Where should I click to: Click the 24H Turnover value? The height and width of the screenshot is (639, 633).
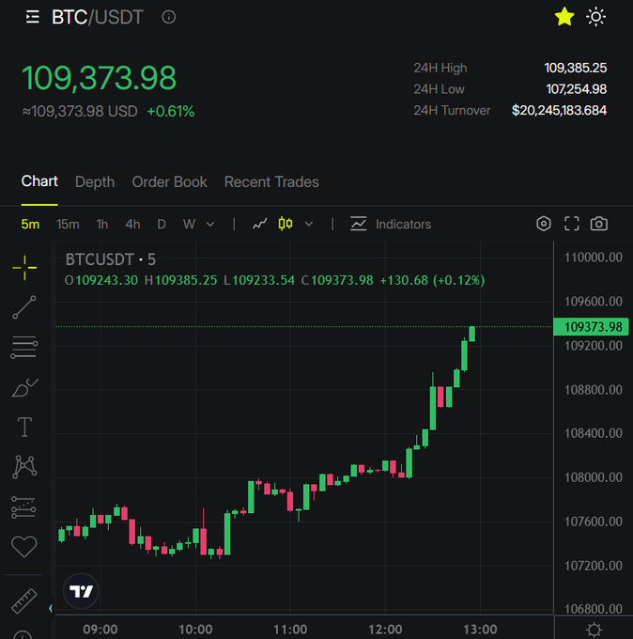(x=559, y=111)
